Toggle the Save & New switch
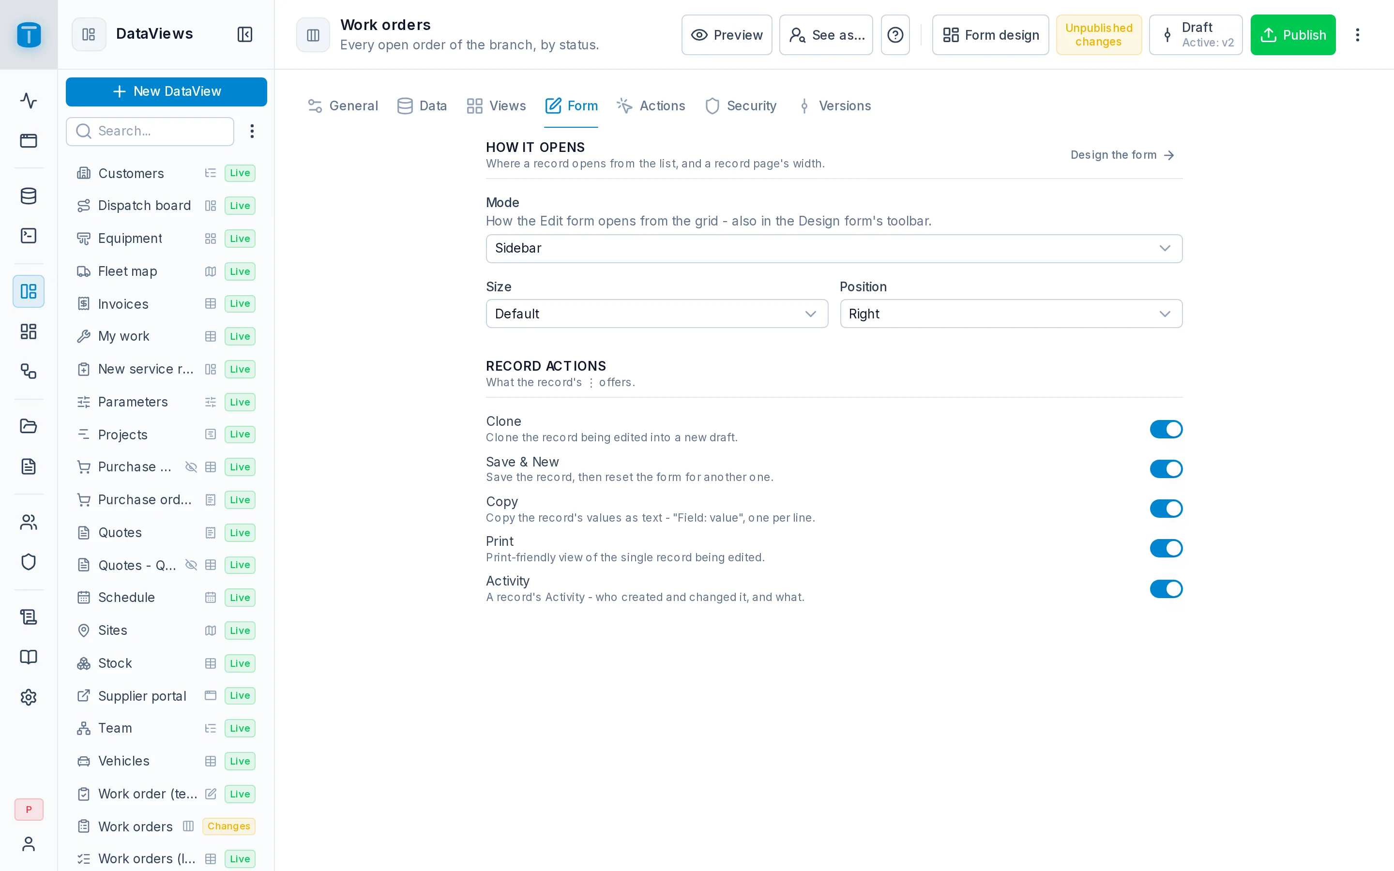 [1166, 469]
